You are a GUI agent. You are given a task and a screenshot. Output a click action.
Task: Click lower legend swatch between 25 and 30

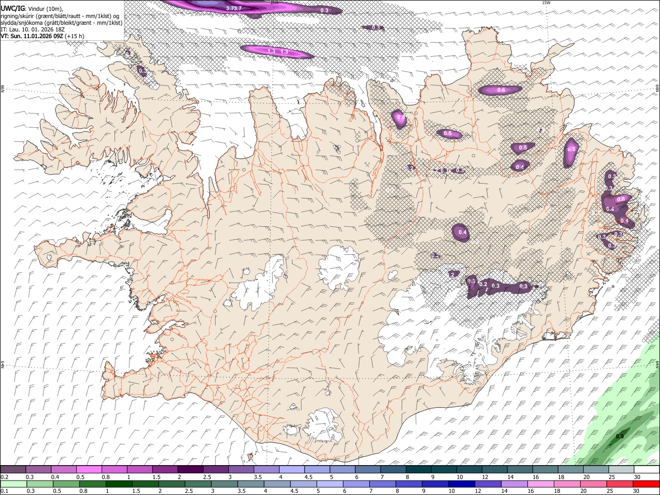point(620,484)
